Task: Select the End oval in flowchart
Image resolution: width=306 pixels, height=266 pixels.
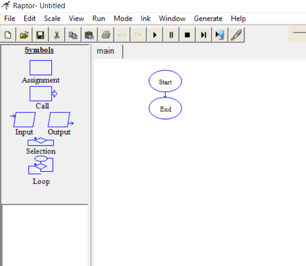Action: [x=165, y=108]
